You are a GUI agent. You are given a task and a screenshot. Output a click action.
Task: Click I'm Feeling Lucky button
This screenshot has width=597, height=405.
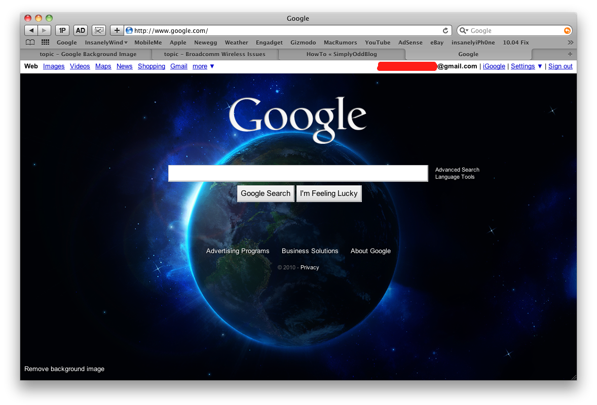[328, 193]
